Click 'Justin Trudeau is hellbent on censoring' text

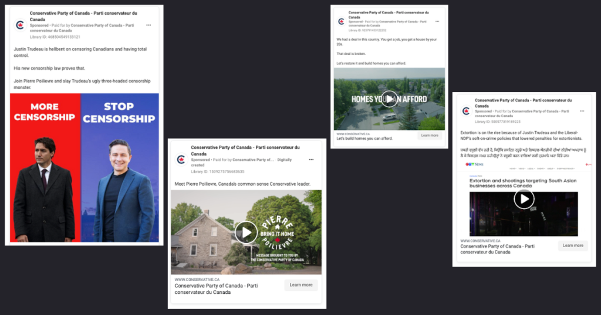click(80, 52)
